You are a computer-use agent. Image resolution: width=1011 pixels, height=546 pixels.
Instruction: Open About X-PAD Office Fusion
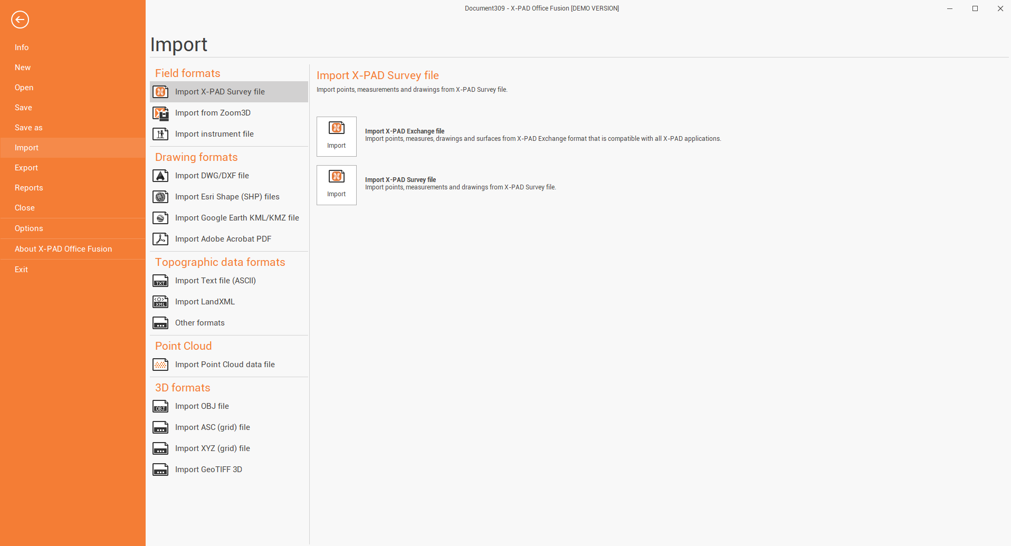point(63,249)
